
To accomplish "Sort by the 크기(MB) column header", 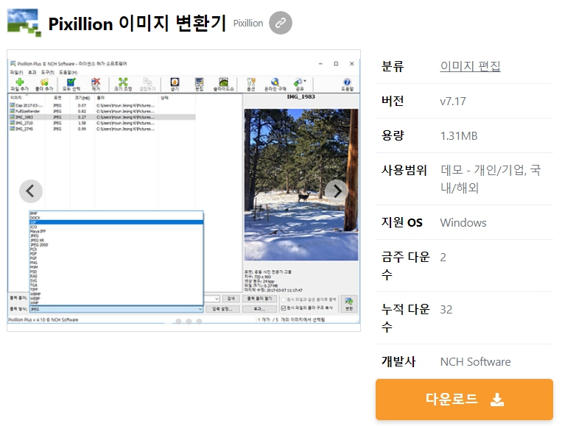I will click(82, 97).
